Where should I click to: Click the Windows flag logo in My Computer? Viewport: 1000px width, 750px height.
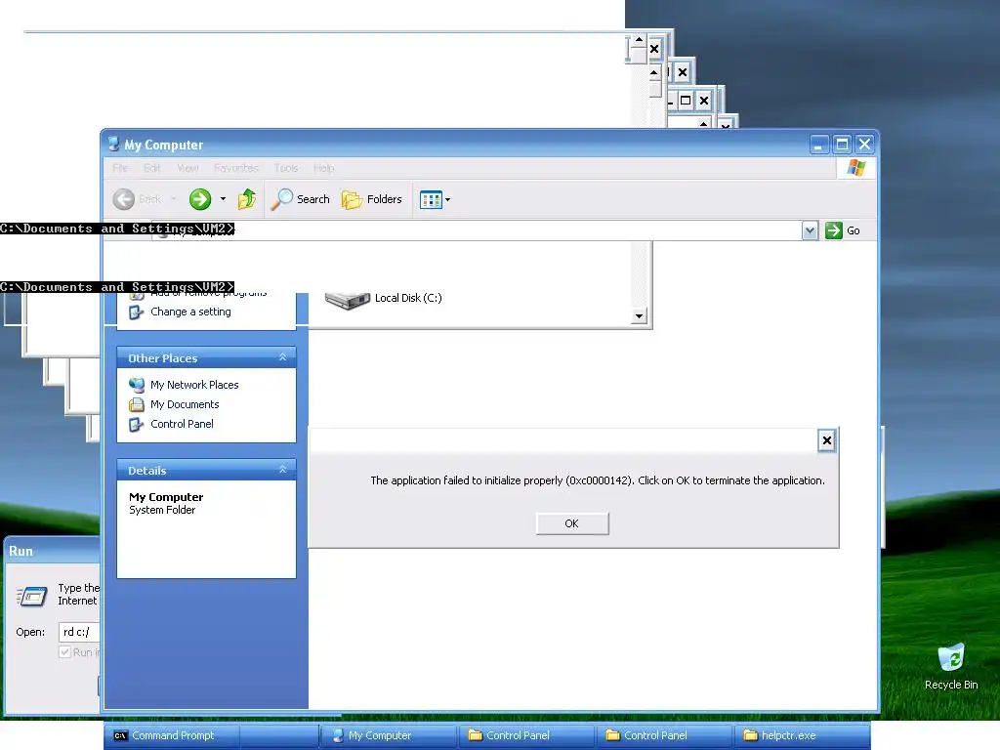click(x=855, y=168)
